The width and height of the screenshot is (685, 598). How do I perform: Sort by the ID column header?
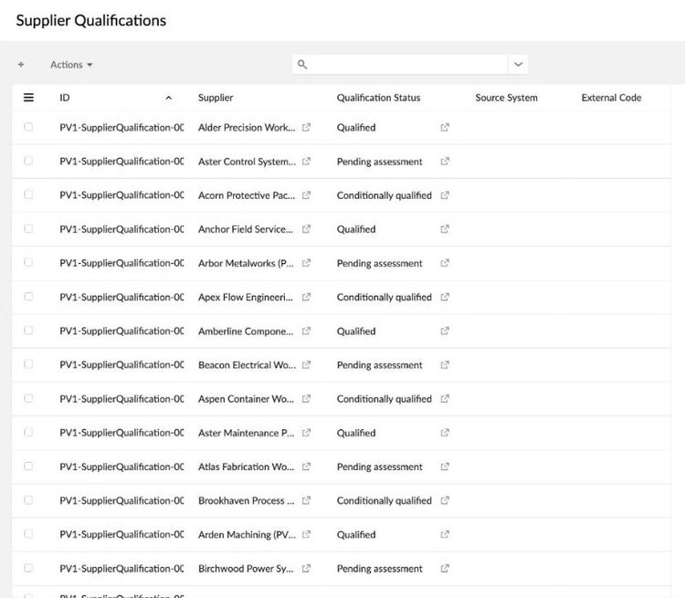coord(65,98)
